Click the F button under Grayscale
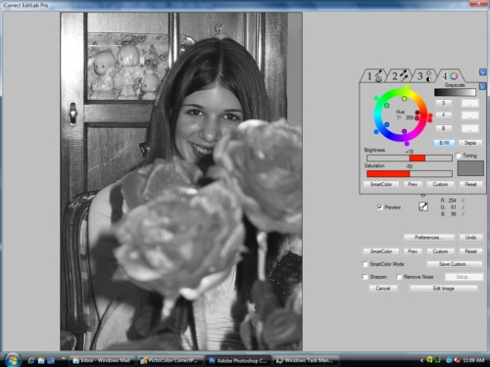This screenshot has width=490, height=367. (444, 115)
